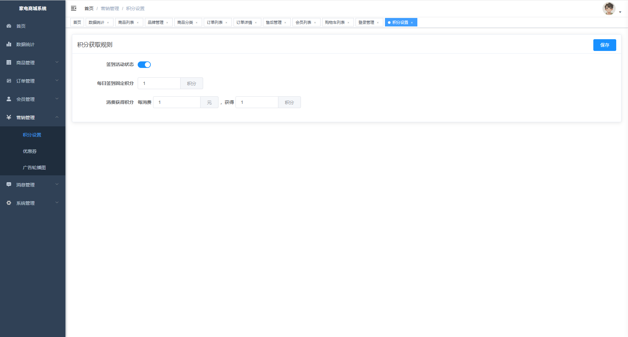Click the order icon for 订单管理

pyautogui.click(x=9, y=81)
